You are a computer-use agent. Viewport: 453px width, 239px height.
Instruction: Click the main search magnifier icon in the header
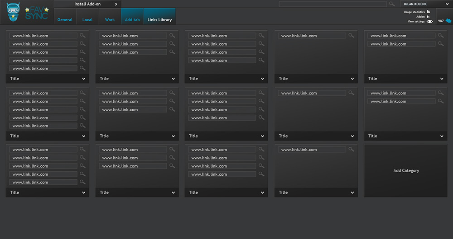tap(392, 4)
